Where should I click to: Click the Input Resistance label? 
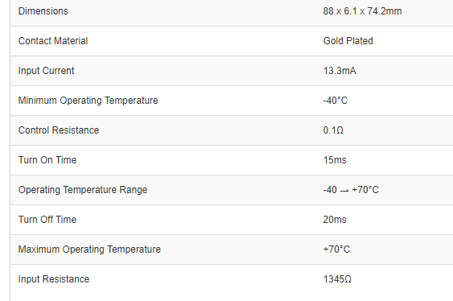coord(54,279)
